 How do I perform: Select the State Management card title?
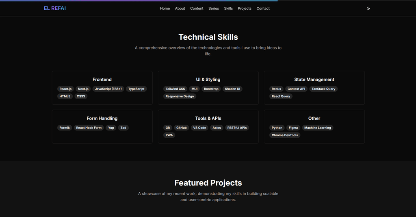(314, 79)
